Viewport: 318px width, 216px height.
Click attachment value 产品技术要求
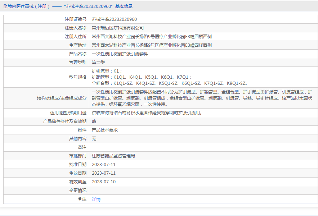(105, 130)
